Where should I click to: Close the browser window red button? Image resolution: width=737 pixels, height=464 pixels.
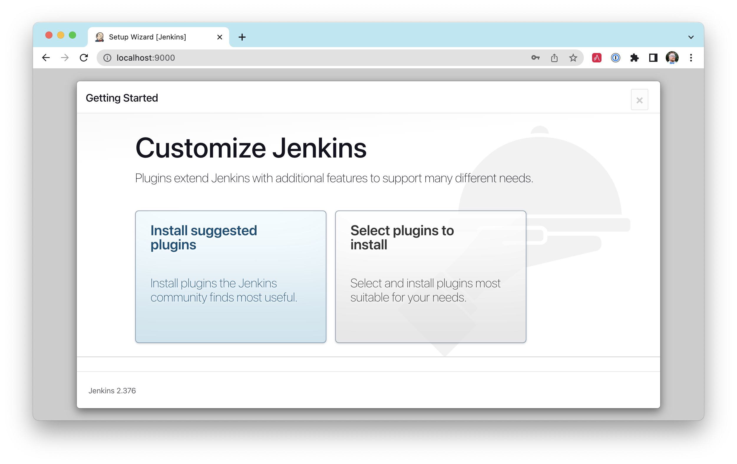pyautogui.click(x=49, y=35)
